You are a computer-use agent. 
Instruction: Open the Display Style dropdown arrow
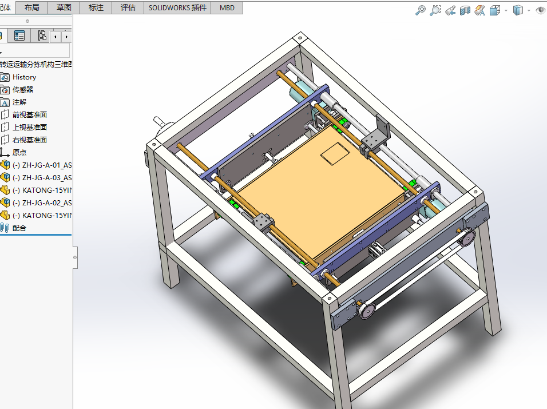[x=529, y=10]
